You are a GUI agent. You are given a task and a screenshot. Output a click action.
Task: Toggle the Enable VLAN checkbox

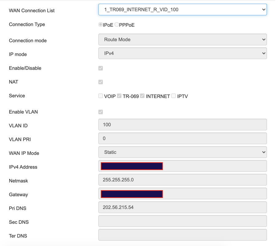pos(100,112)
